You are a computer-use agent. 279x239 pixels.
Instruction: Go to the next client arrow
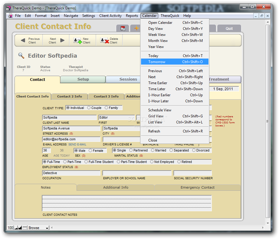(x=62, y=40)
